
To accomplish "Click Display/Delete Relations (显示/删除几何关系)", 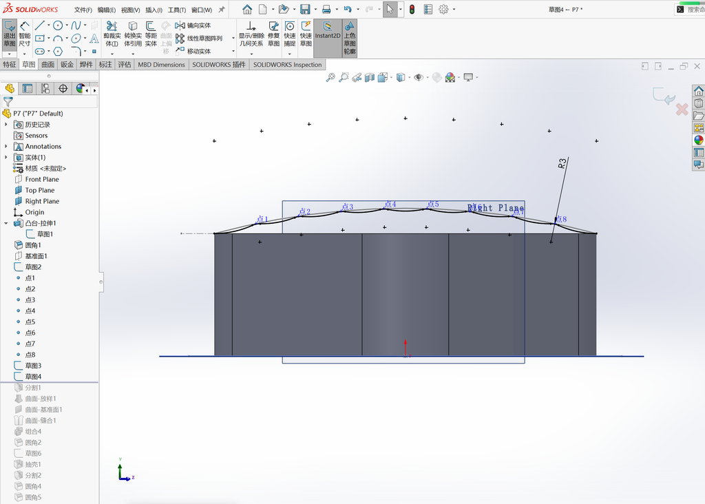I will [251, 34].
